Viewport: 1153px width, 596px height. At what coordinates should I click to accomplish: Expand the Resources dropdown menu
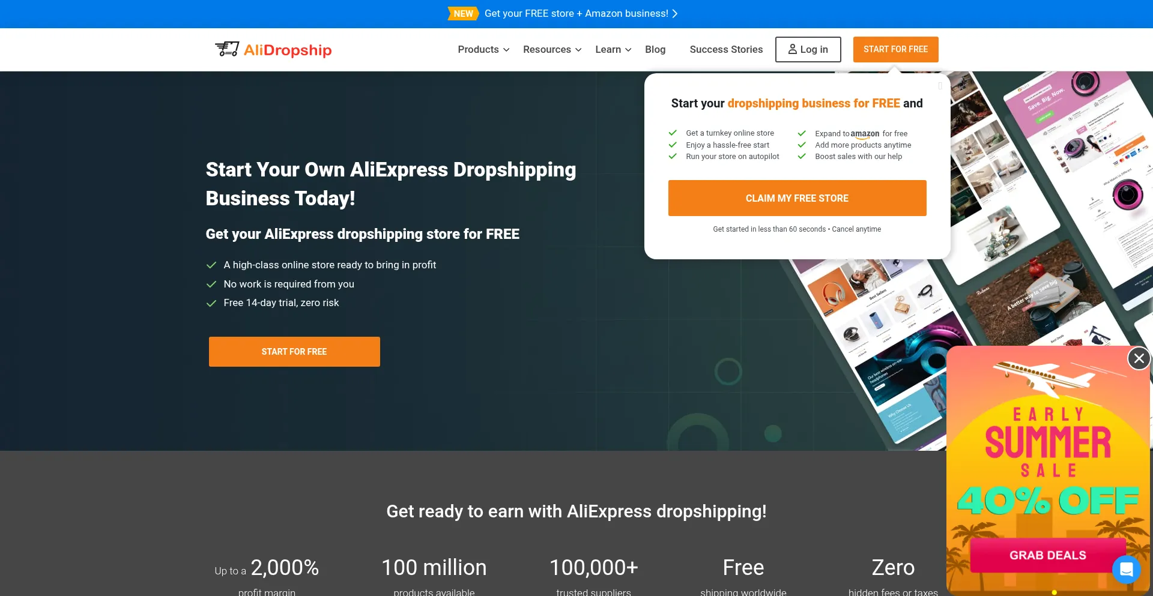(552, 49)
